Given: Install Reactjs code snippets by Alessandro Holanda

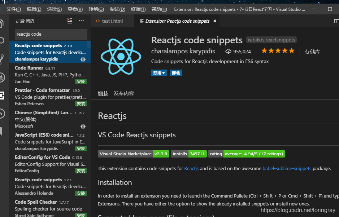Looking at the screenshot, I should (81, 193).
